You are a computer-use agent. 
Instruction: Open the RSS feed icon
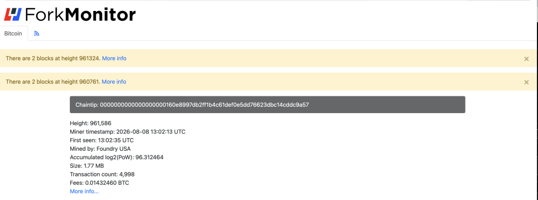point(37,34)
